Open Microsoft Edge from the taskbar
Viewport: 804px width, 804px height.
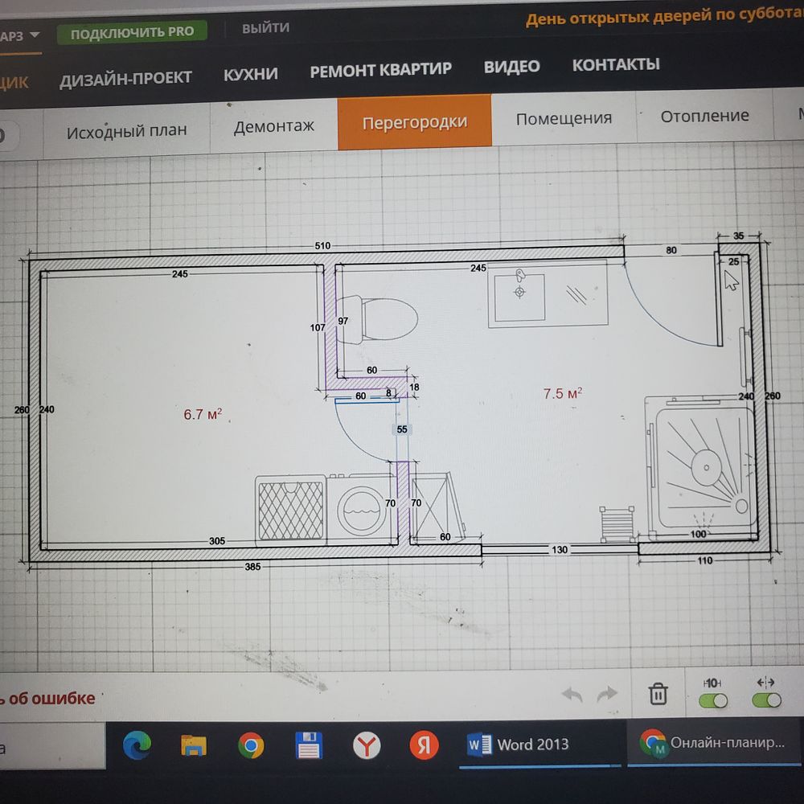137,746
